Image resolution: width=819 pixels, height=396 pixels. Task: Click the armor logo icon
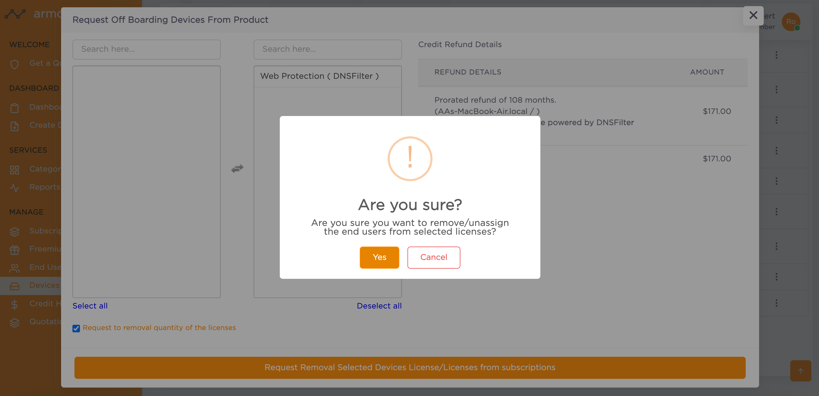click(15, 14)
